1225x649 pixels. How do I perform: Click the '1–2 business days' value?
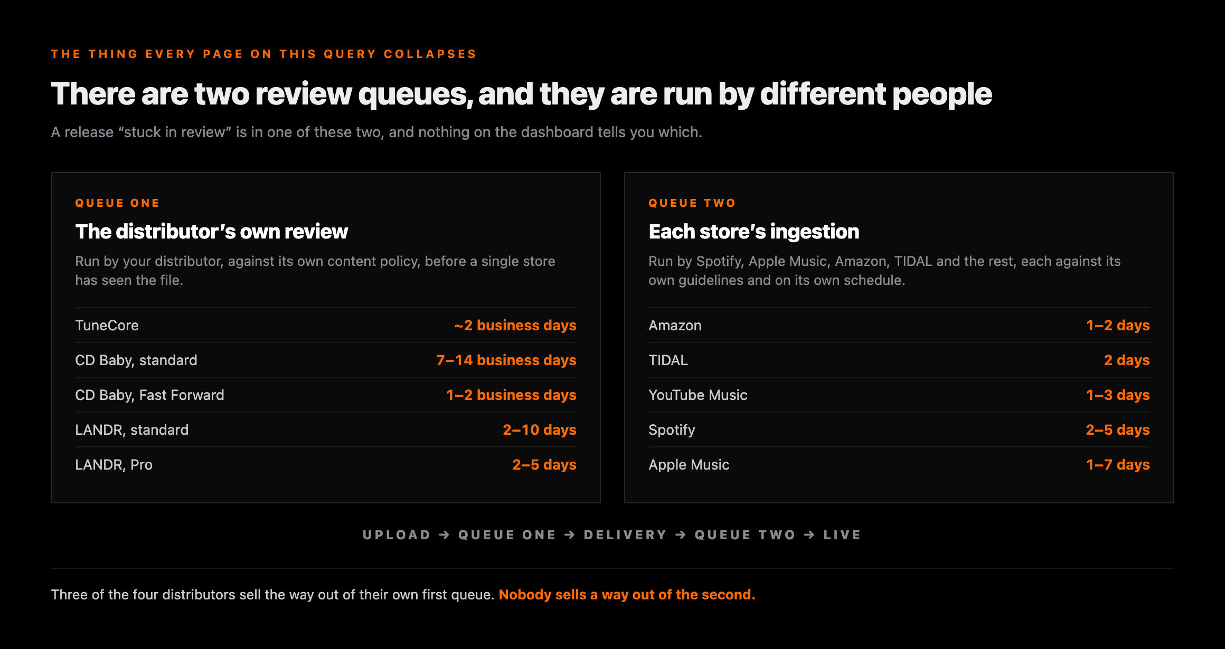511,395
